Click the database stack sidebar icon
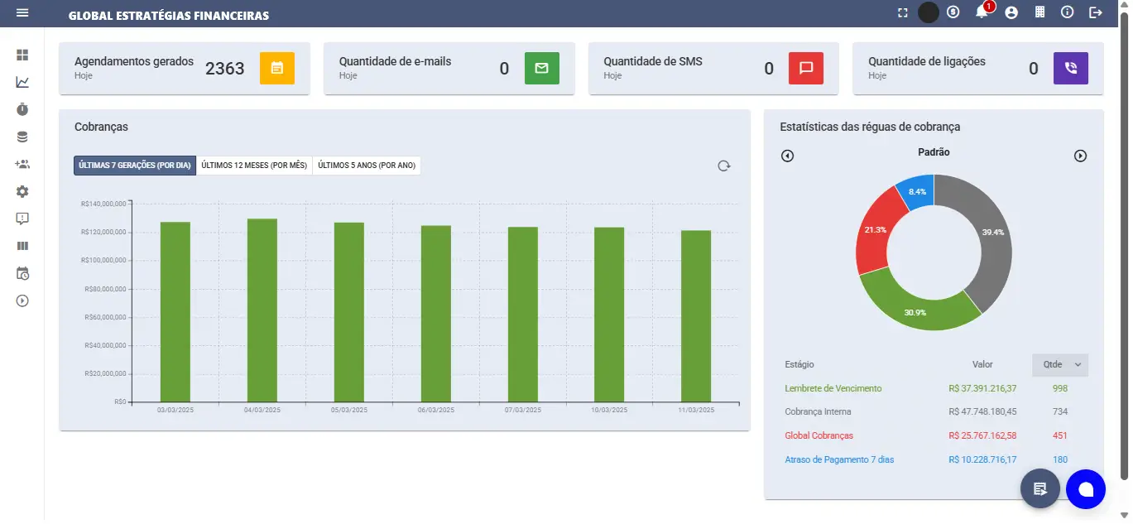Image resolution: width=1133 pixels, height=524 pixels. (22, 137)
